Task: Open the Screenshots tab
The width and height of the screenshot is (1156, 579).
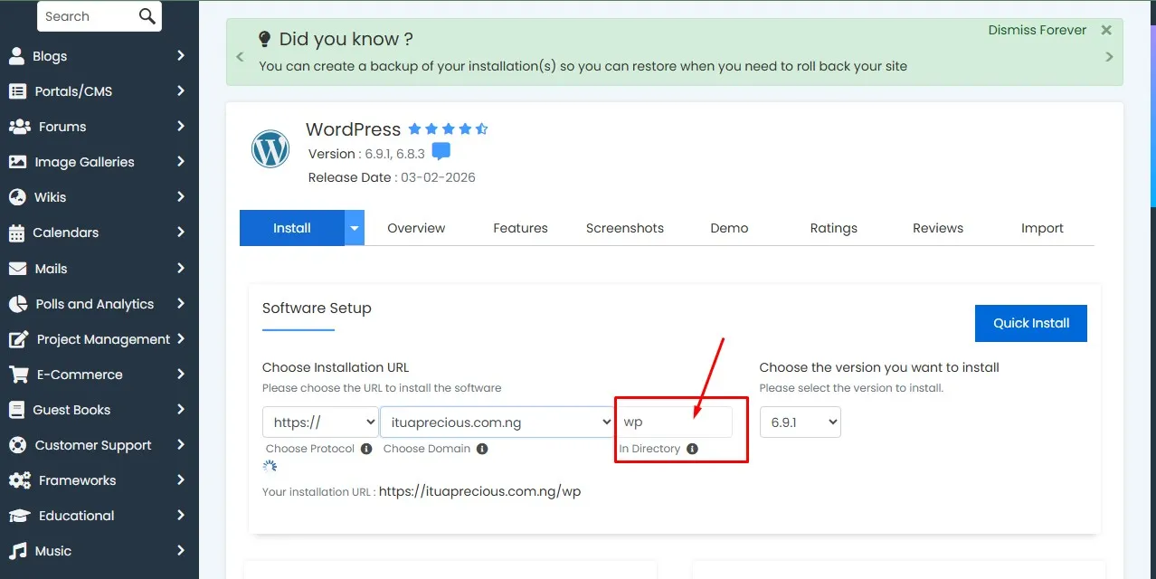Action: click(x=624, y=228)
